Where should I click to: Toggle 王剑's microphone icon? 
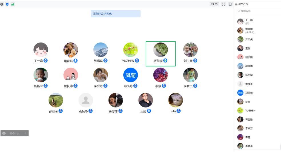149,111
